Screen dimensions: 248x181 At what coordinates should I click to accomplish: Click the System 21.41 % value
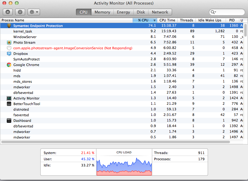pyautogui.click(x=88, y=153)
